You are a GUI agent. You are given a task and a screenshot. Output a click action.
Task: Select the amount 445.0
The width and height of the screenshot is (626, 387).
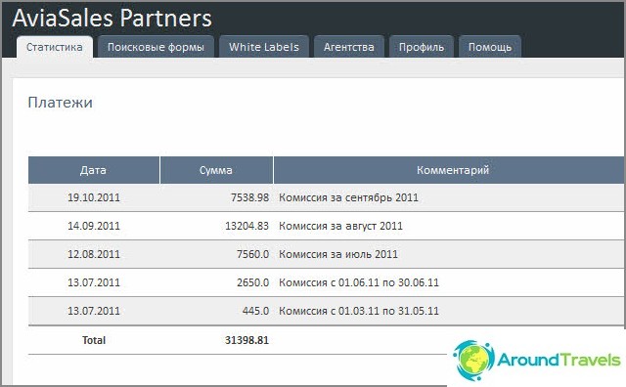255,311
